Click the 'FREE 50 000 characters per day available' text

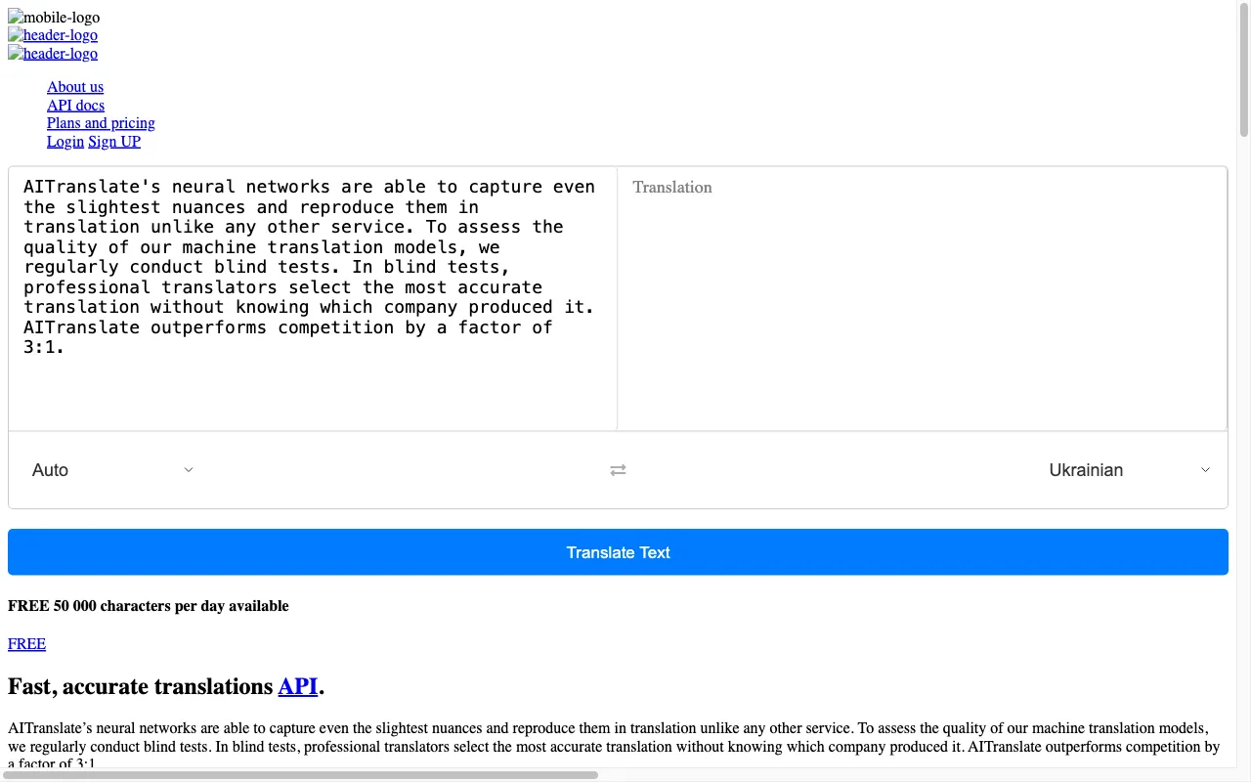click(149, 606)
